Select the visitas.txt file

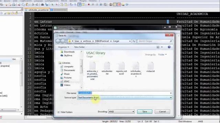(151, 67)
